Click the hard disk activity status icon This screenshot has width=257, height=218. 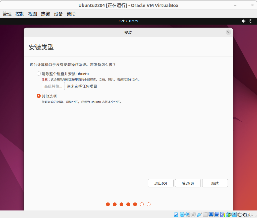(176, 214)
